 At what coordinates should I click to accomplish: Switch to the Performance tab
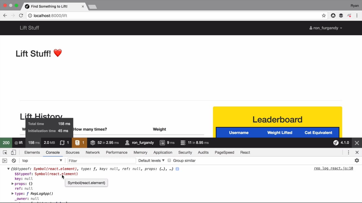117,152
